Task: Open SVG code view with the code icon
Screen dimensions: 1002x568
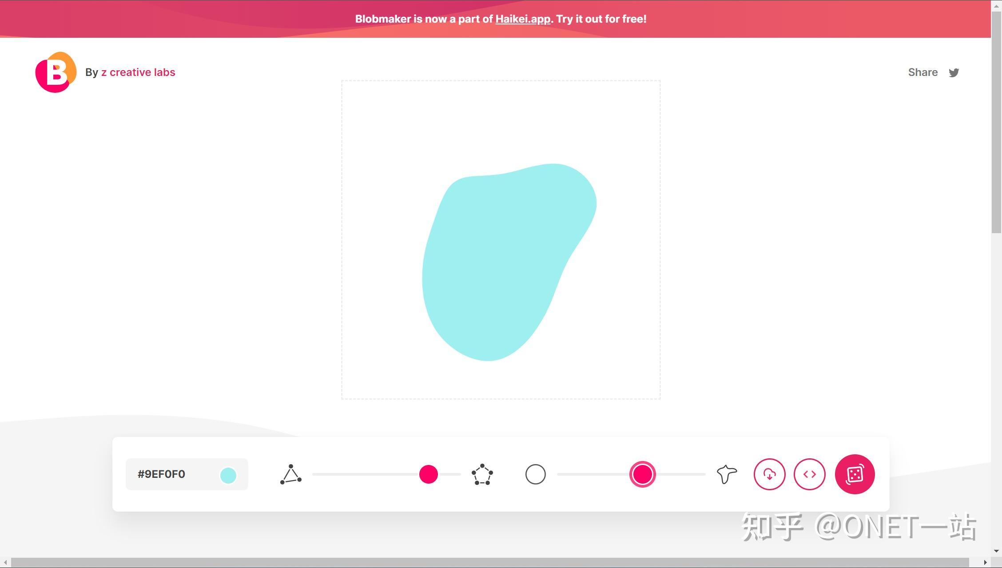Action: pos(810,474)
